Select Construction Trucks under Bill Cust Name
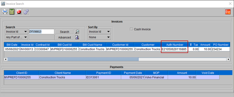This screenshot has width=234, height=97. point(92,49)
